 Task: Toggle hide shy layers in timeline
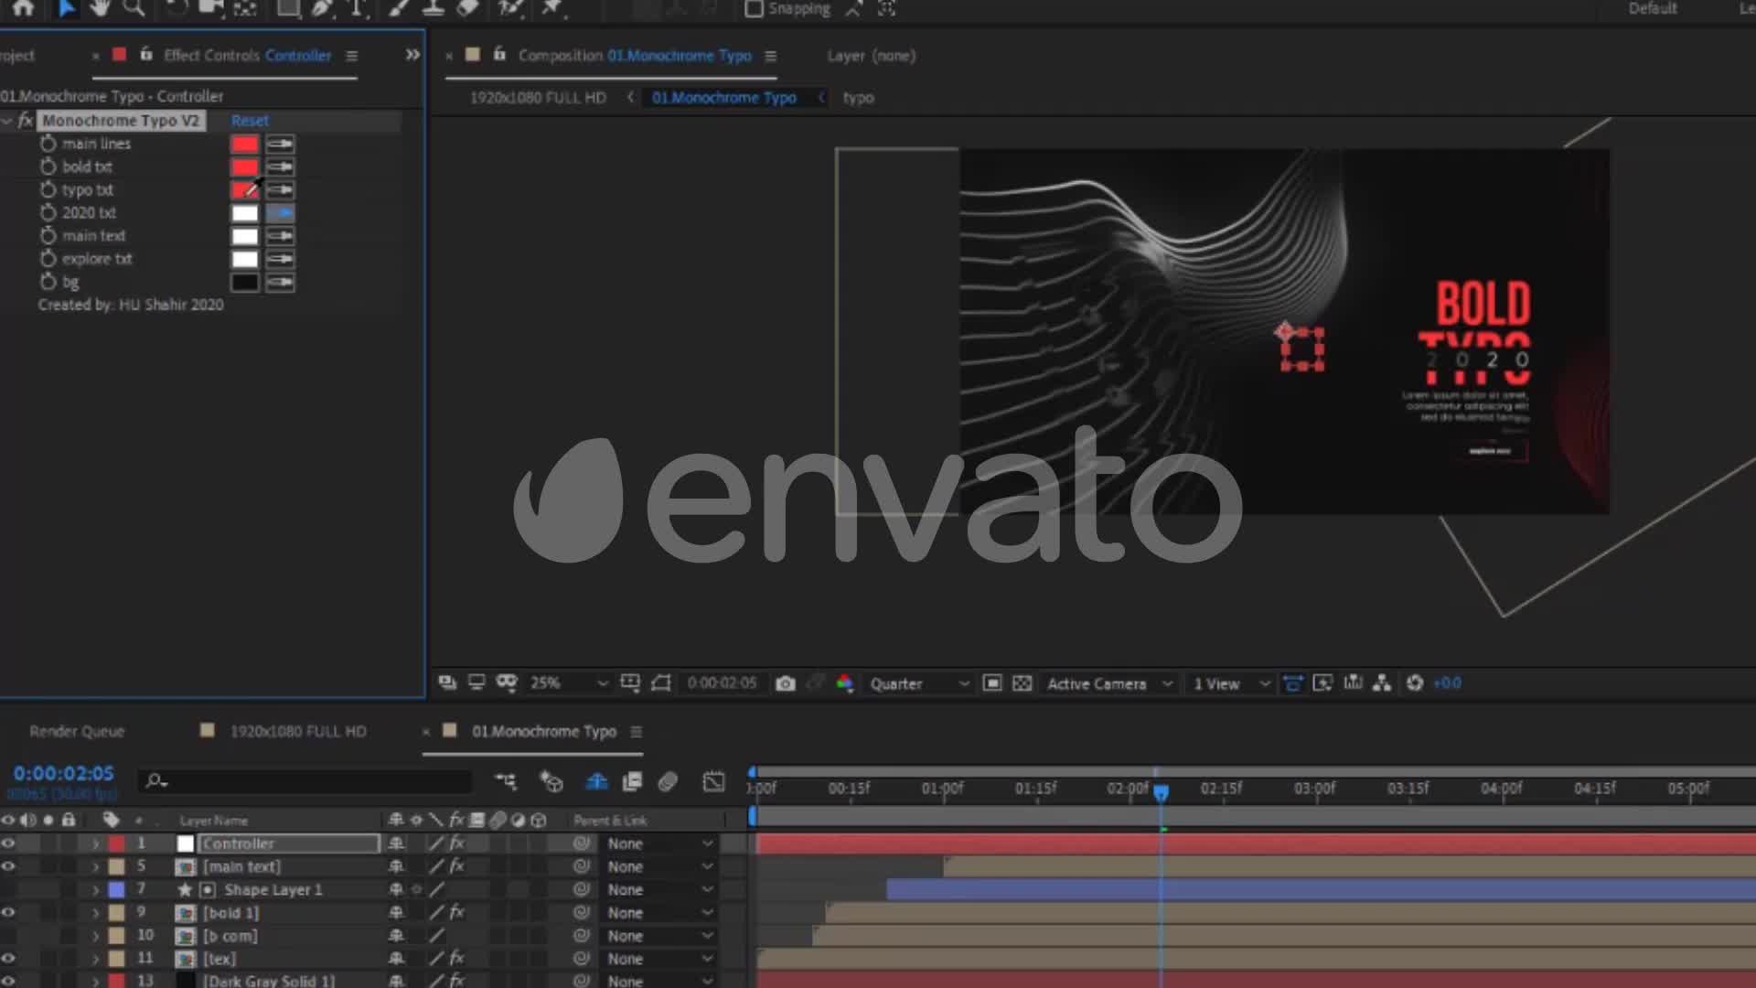click(596, 781)
